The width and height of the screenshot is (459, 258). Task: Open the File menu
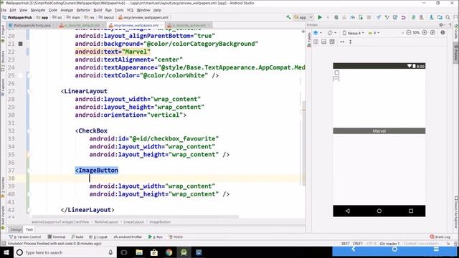(4, 10)
